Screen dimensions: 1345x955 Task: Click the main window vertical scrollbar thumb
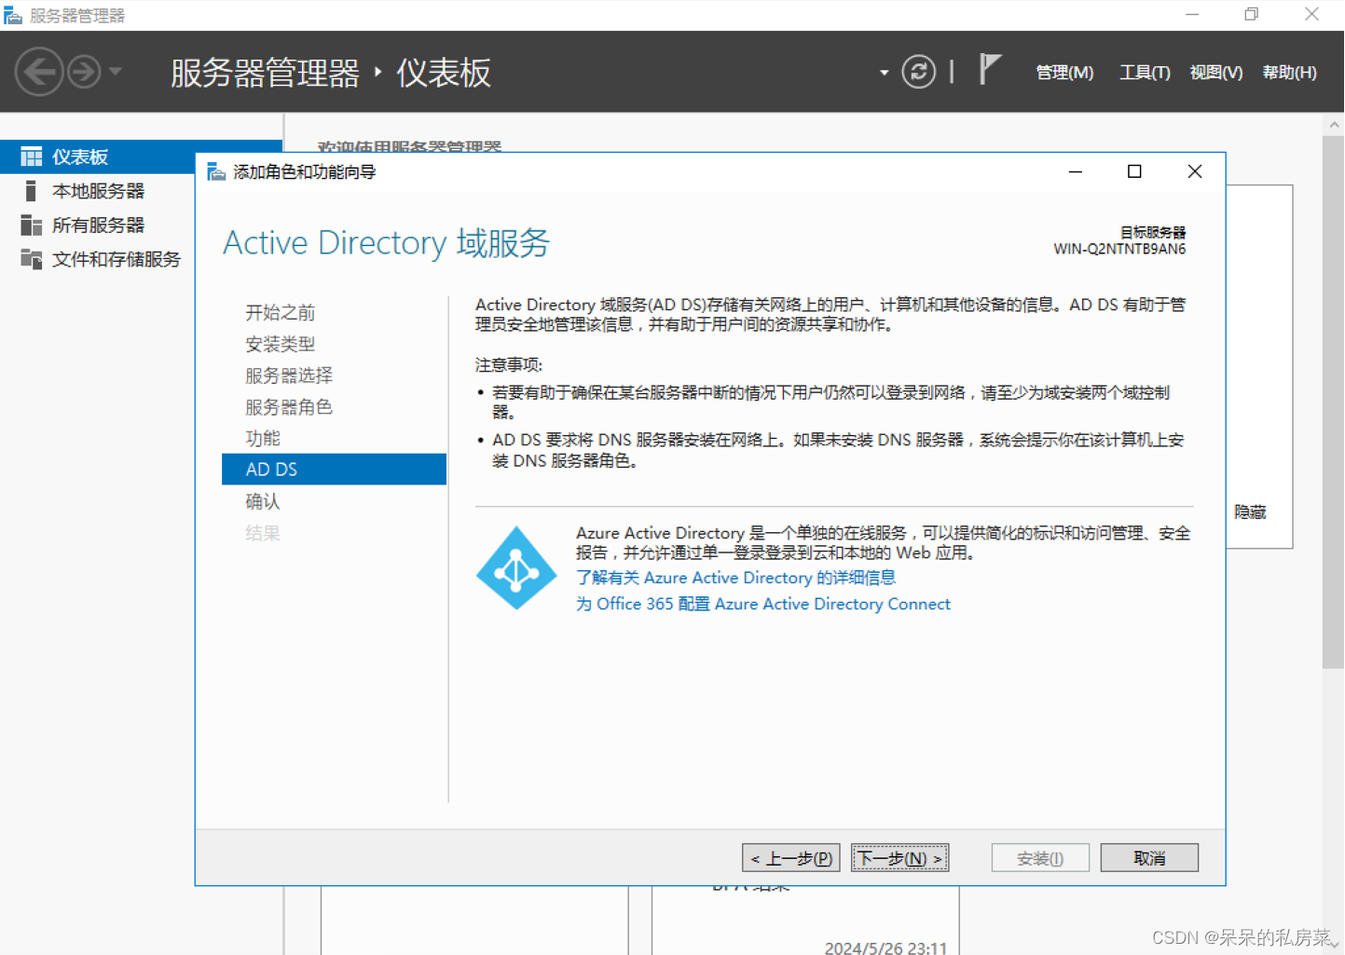(1333, 402)
